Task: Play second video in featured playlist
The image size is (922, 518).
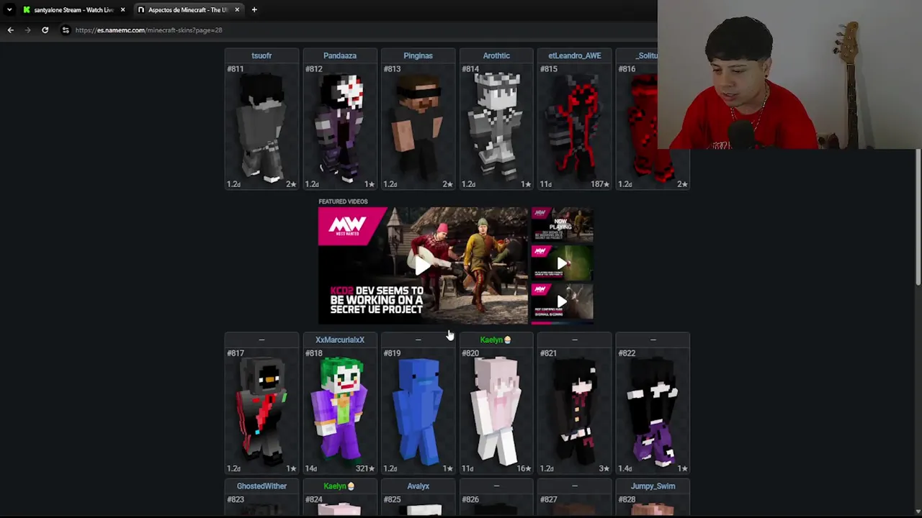Action: click(x=562, y=263)
